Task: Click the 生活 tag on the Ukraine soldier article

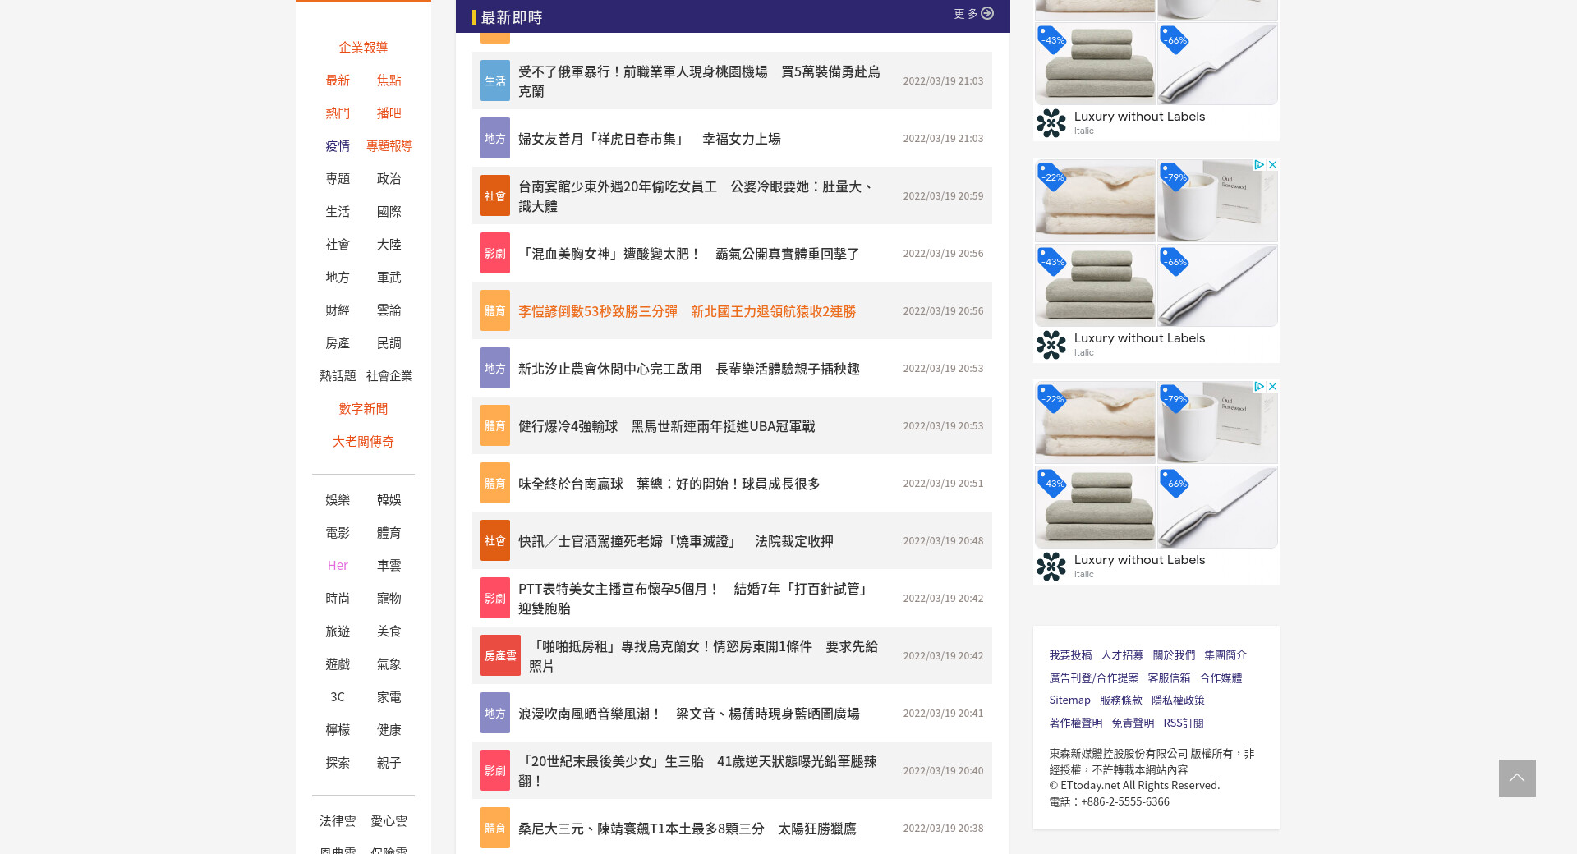Action: click(494, 80)
